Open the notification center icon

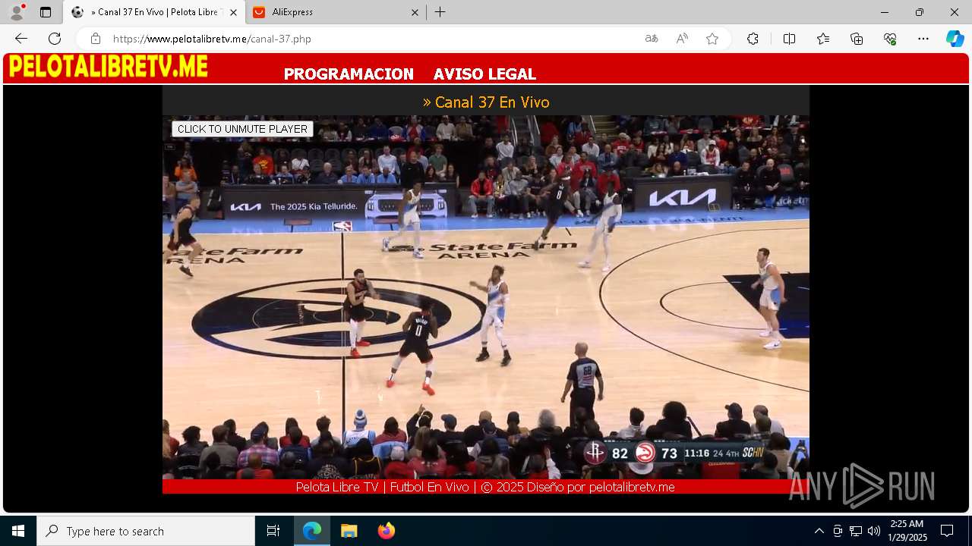click(947, 531)
